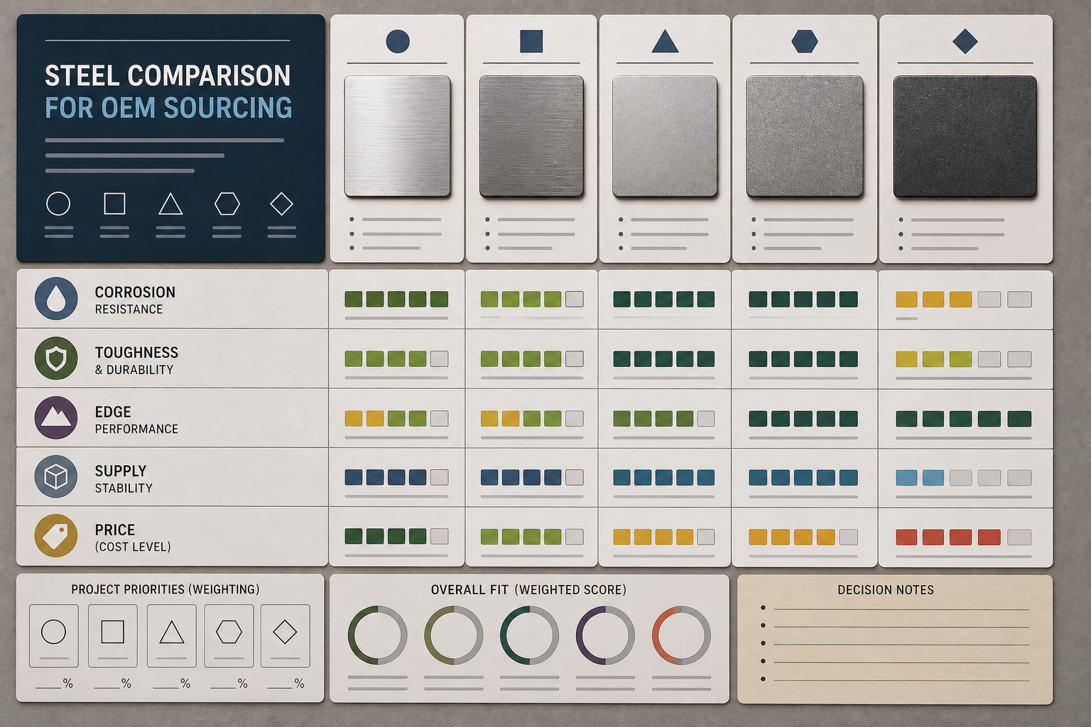Click the 'OVERALL FIT (WEIGHTED SCORE)' heading
The height and width of the screenshot is (727, 1091).
point(528,589)
